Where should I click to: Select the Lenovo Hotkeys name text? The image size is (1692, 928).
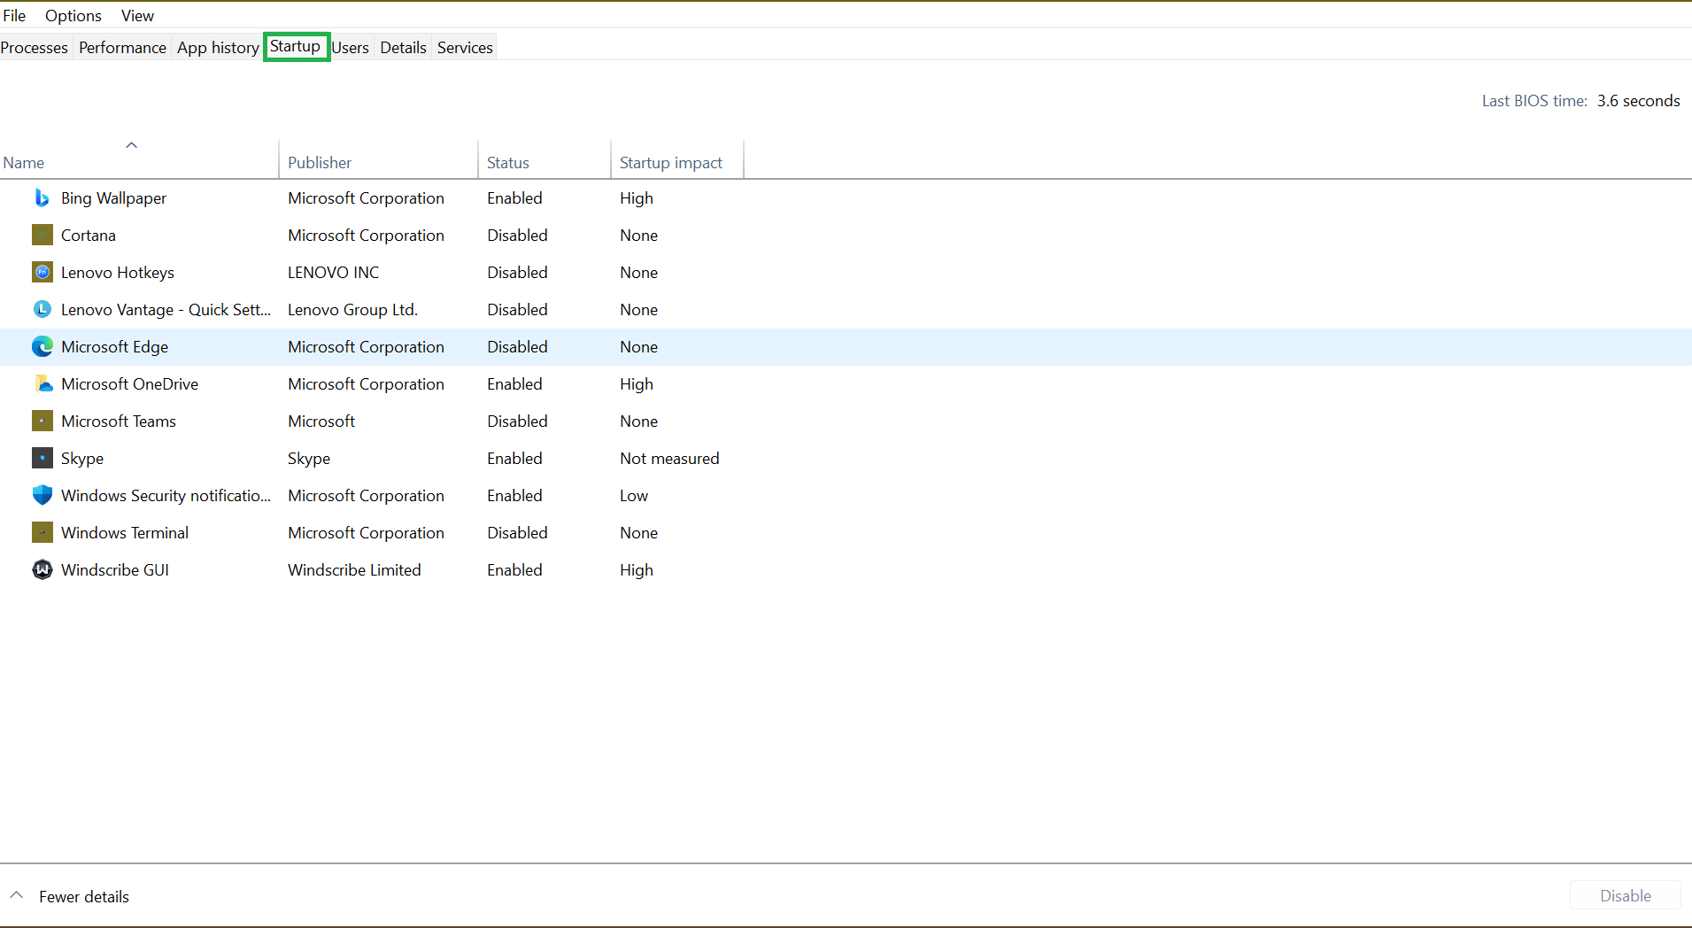point(118,273)
